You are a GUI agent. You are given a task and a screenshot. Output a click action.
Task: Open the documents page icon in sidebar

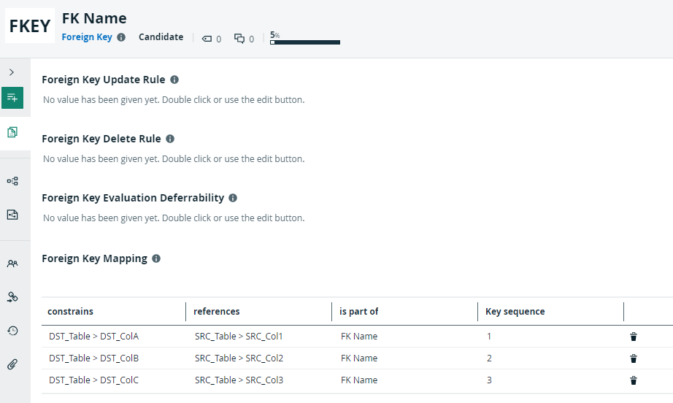click(12, 132)
